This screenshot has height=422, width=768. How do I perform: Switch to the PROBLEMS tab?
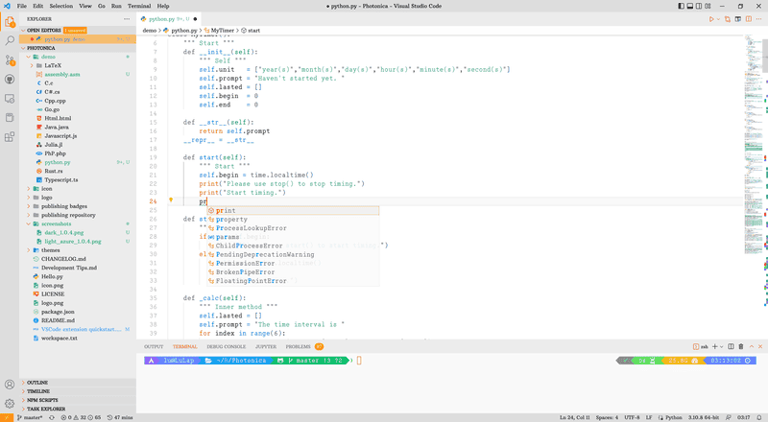[x=303, y=346]
